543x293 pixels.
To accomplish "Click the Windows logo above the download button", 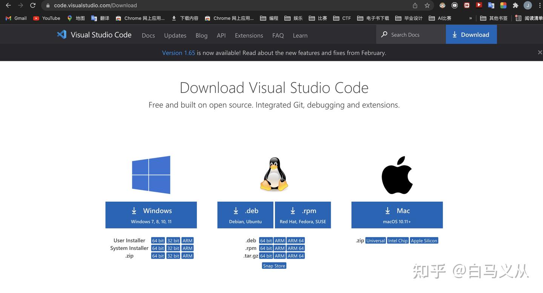I will 151,174.
